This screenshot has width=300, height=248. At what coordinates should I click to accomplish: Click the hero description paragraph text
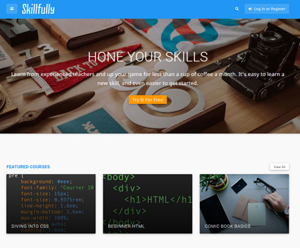[148, 79]
